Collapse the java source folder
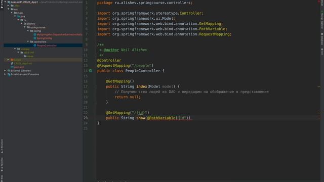Viewport: 324px width, 182px height. 15,16
